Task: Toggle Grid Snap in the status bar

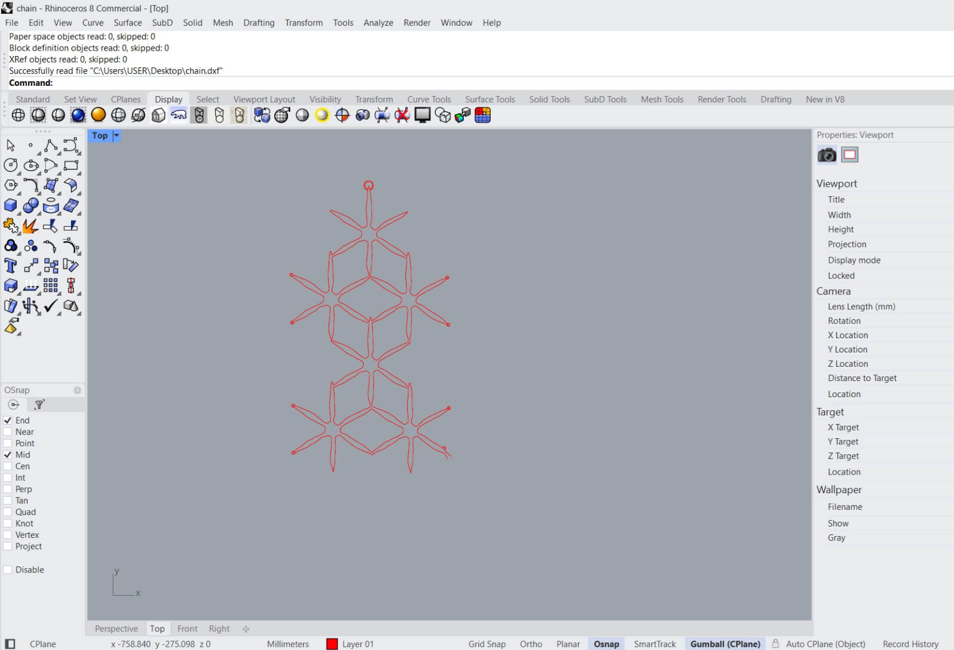Action: pos(487,644)
